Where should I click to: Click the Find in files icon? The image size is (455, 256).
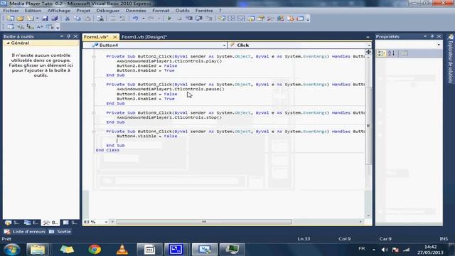click(100, 18)
